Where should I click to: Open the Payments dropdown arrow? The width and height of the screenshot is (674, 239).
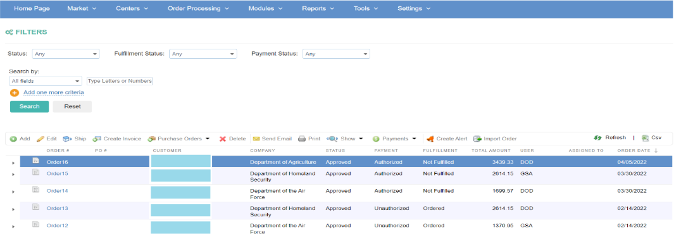pyautogui.click(x=414, y=138)
